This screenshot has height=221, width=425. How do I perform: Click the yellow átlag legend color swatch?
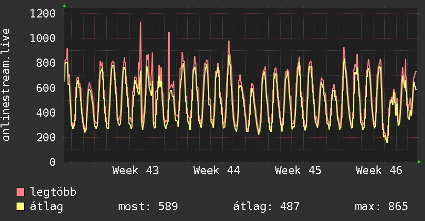(x=20, y=207)
